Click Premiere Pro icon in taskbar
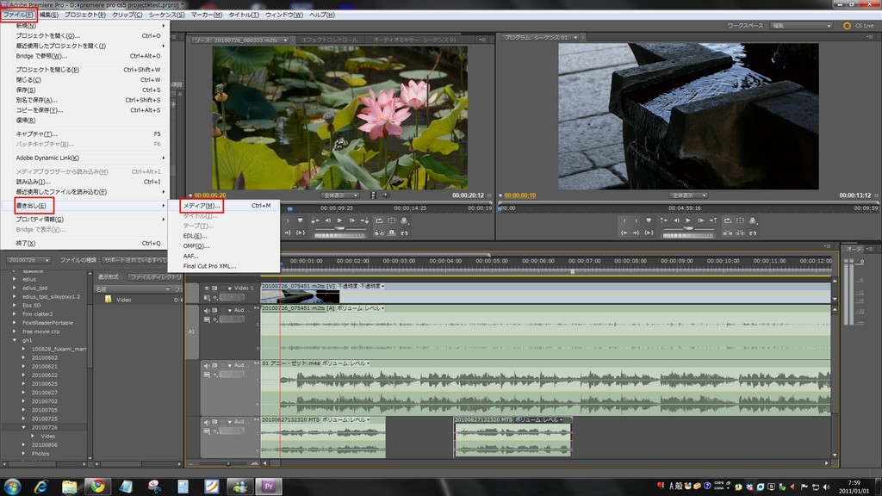Screen dimensions: 882x496 click(x=268, y=487)
